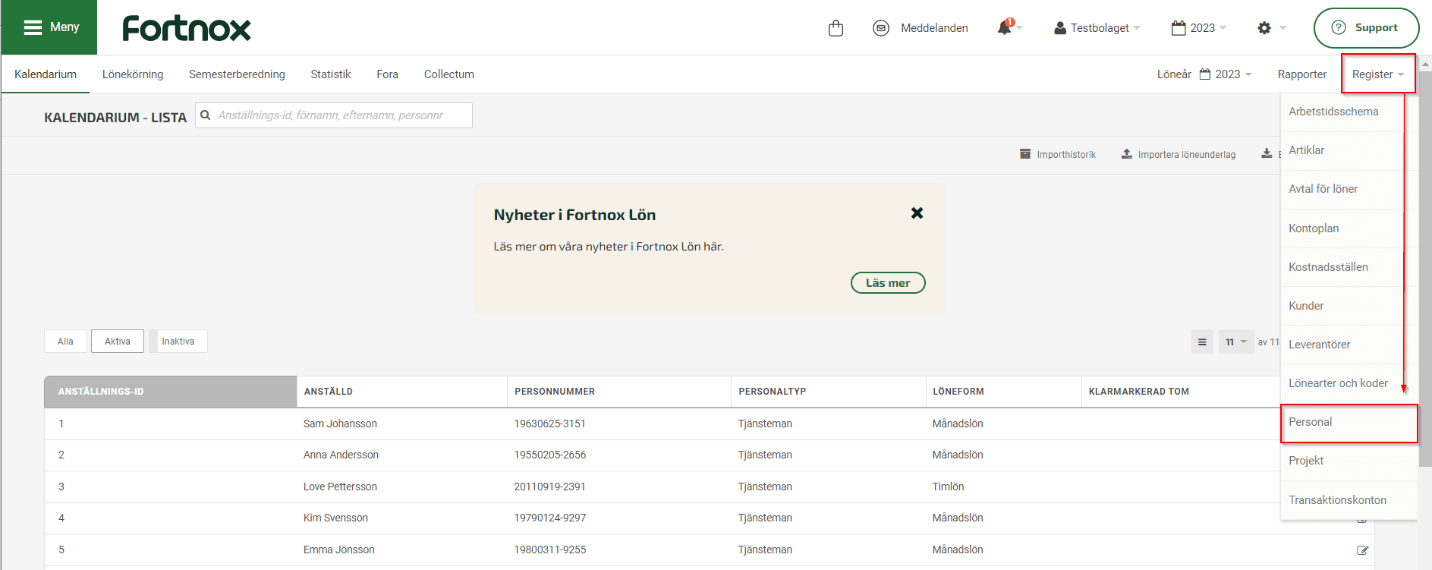
Task: Click personnummer 20110919-2391
Action: (549, 487)
